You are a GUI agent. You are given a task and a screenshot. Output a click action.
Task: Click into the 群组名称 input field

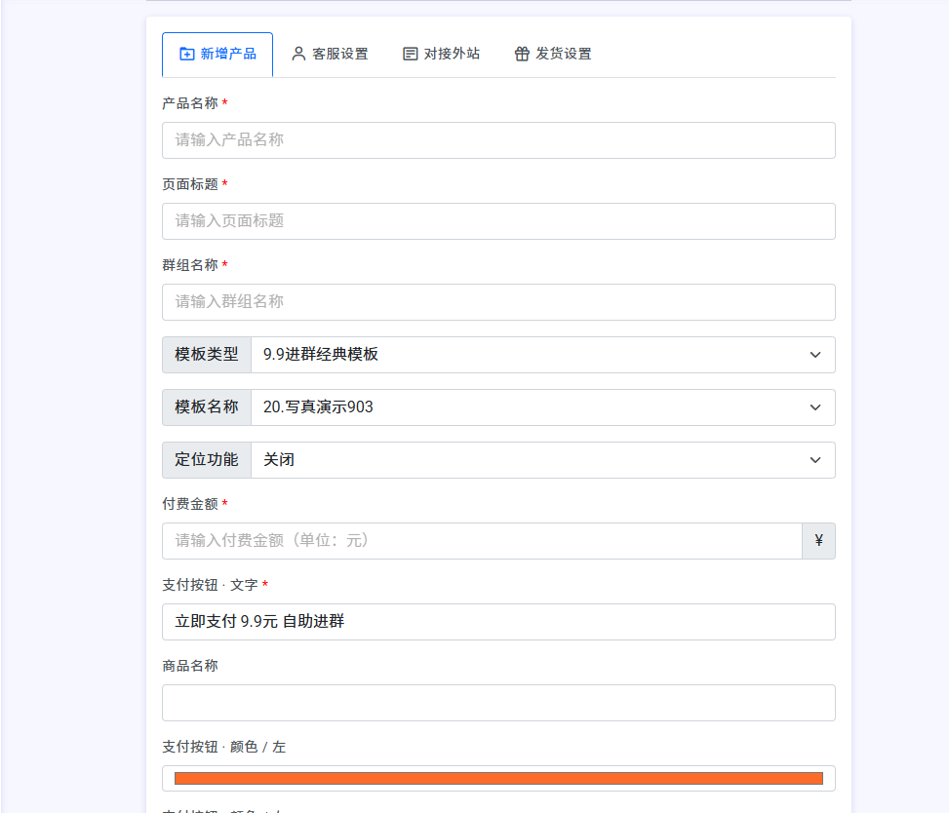point(498,302)
